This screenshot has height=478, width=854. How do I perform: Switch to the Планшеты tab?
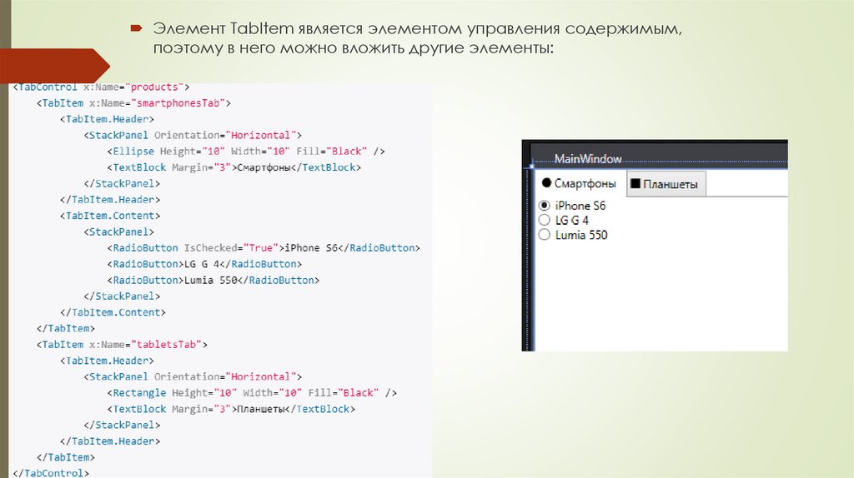coord(666,184)
